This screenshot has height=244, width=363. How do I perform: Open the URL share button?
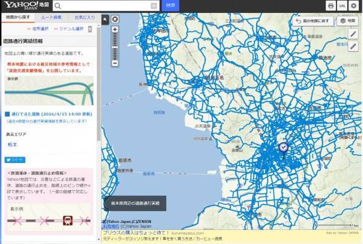(x=342, y=5)
